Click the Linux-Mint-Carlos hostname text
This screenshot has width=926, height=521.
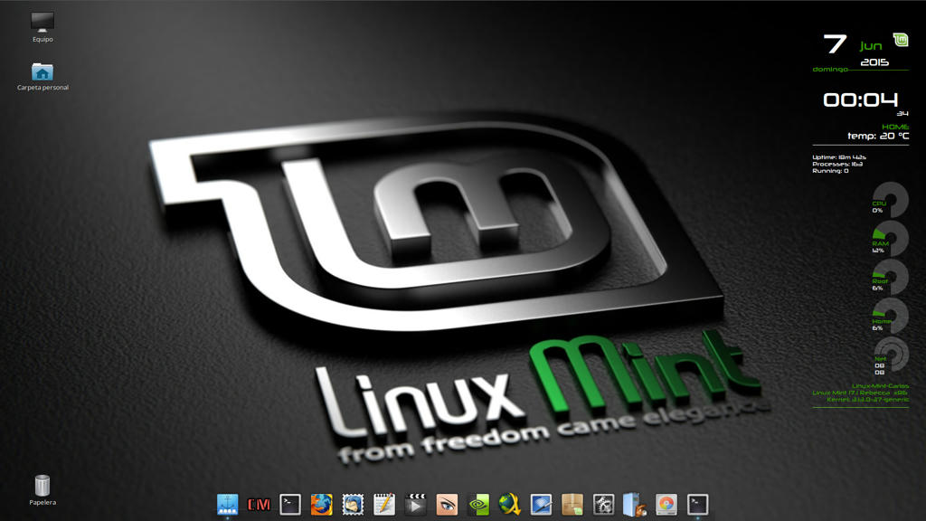click(880, 385)
